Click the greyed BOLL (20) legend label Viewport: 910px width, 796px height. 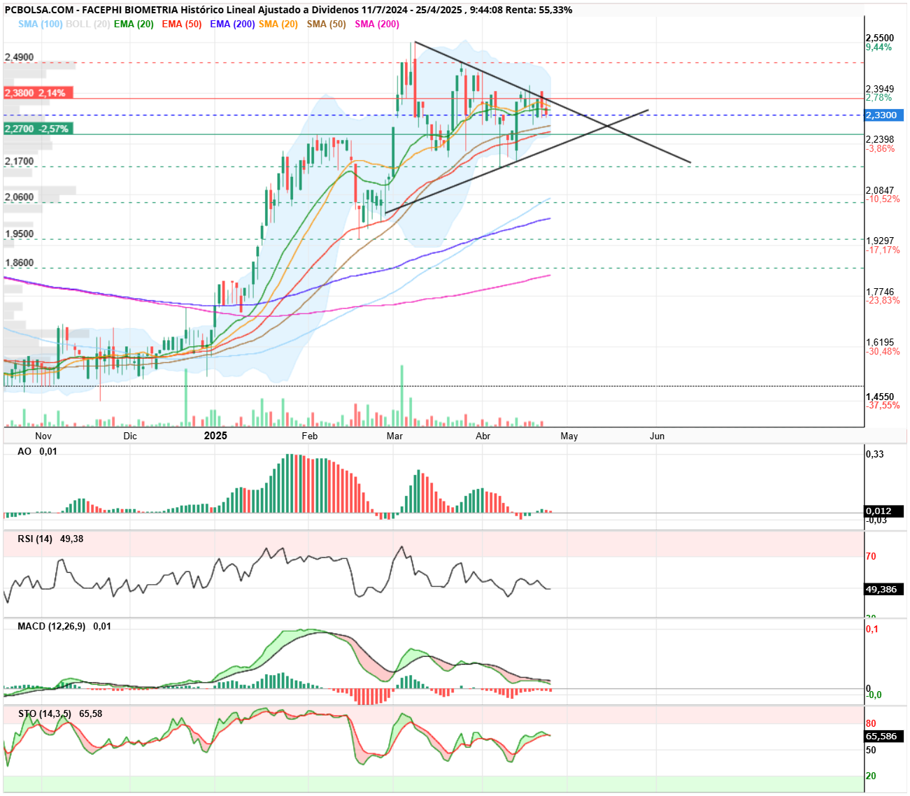87,24
